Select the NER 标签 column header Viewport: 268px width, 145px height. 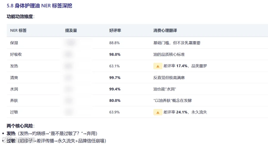pyautogui.click(x=18, y=30)
